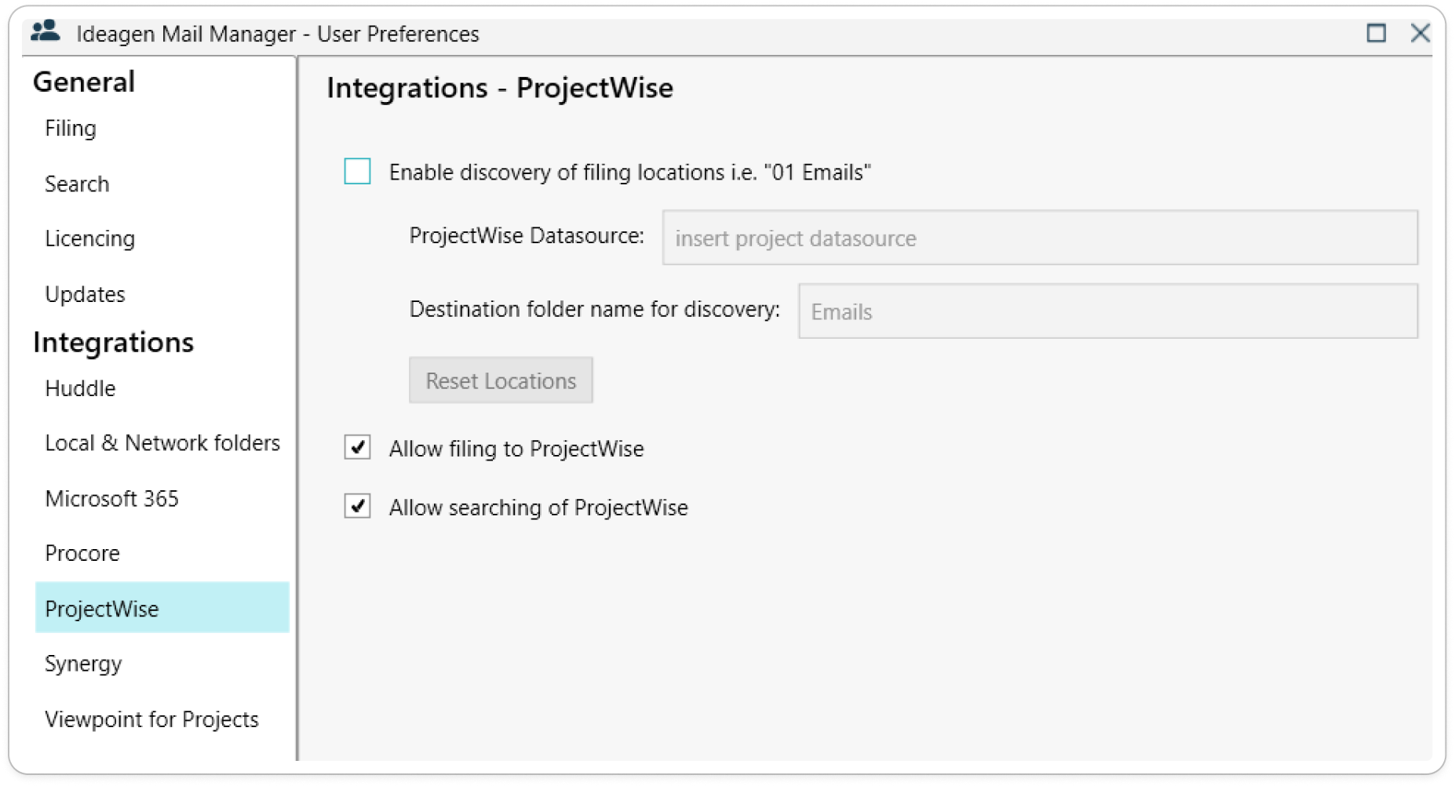The image size is (1455, 786).
Task: Open Microsoft 365 integration settings
Action: (x=111, y=499)
